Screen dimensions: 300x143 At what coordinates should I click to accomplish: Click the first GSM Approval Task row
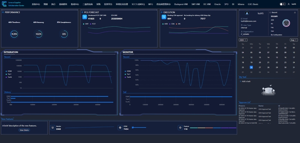[x=267, y=109]
